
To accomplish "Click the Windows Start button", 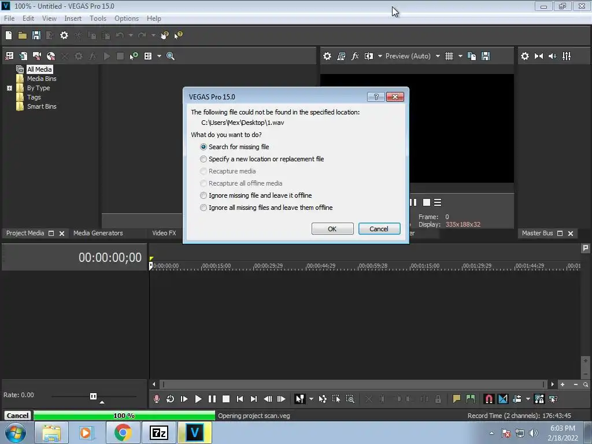I will pyautogui.click(x=16, y=432).
